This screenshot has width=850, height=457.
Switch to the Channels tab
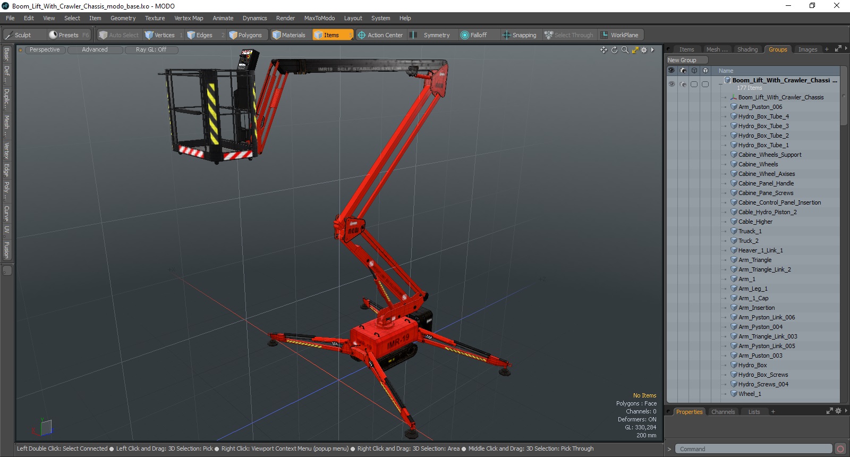point(723,412)
